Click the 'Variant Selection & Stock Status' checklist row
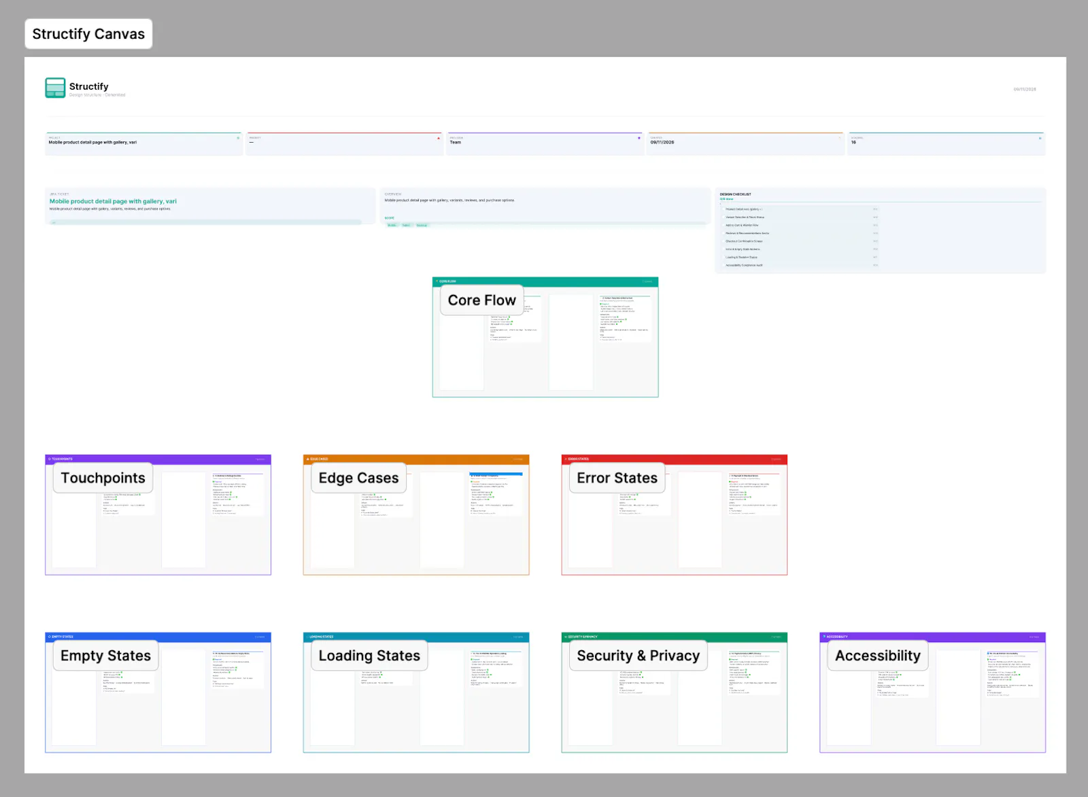Viewport: 1088px width, 797px height. point(801,217)
